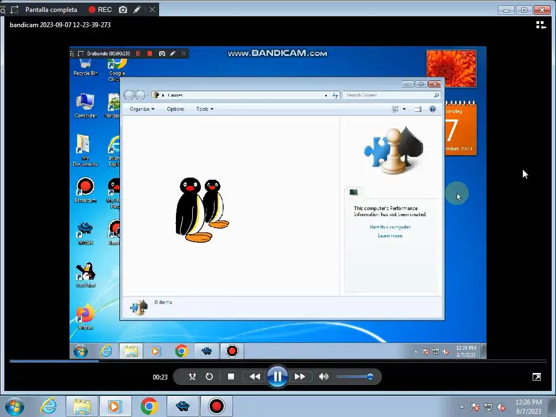Close the Bandicam top recording bar
The image size is (556, 417).
(x=152, y=10)
